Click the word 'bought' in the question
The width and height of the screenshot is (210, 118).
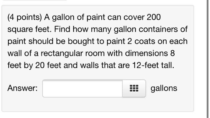point(81,42)
